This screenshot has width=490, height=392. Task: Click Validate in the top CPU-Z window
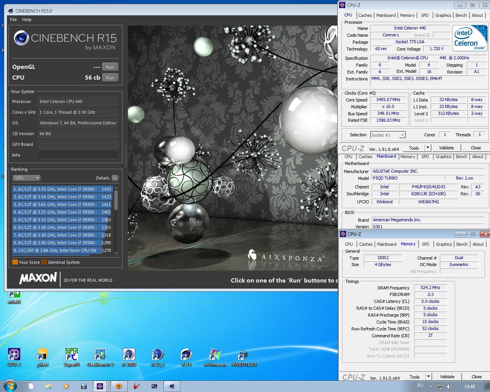click(446, 148)
